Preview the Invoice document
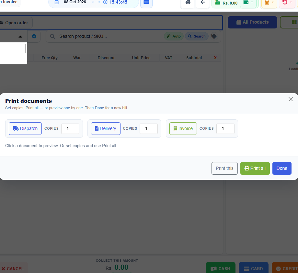The height and width of the screenshot is (273, 298). tap(183, 128)
